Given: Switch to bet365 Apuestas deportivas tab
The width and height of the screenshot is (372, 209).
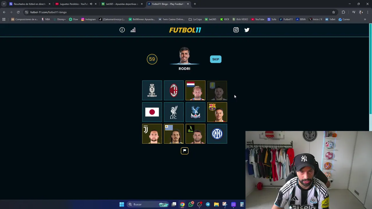Looking at the screenshot, I should pos(121,4).
